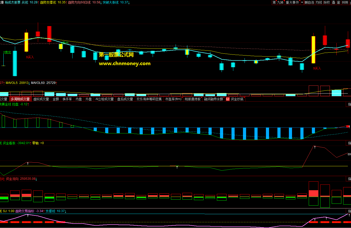Viewport: 351px width, 228px height.
Task: Toggle 除权 ex-rights adjustment
Action: [327, 2]
